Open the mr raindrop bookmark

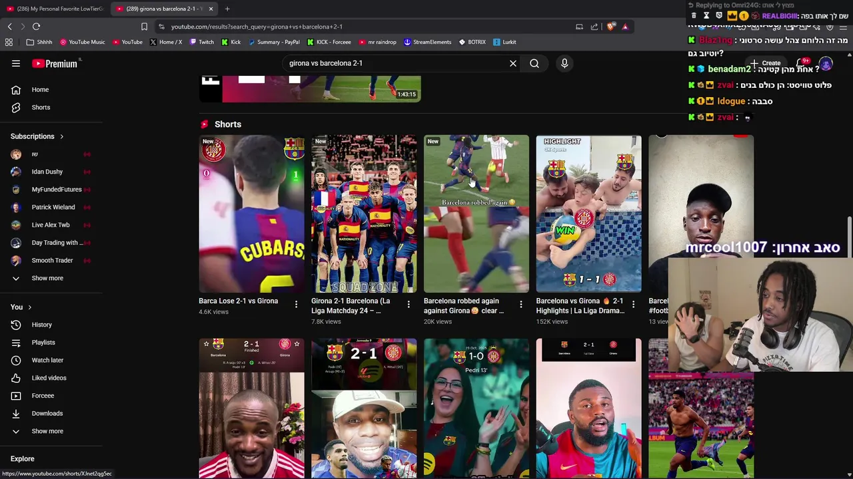[x=377, y=42]
